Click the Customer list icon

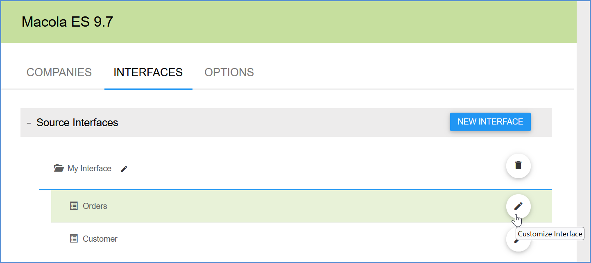pos(74,239)
